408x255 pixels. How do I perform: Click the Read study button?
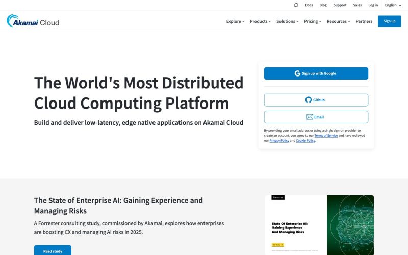(x=53, y=250)
